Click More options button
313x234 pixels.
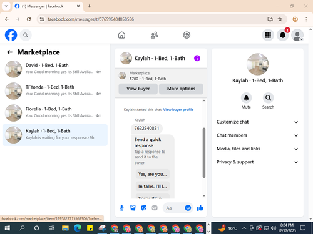point(181,89)
